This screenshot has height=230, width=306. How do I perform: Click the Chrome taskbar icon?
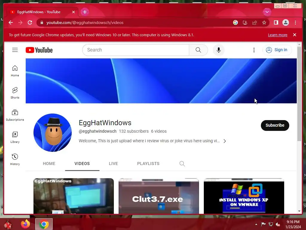44,224
